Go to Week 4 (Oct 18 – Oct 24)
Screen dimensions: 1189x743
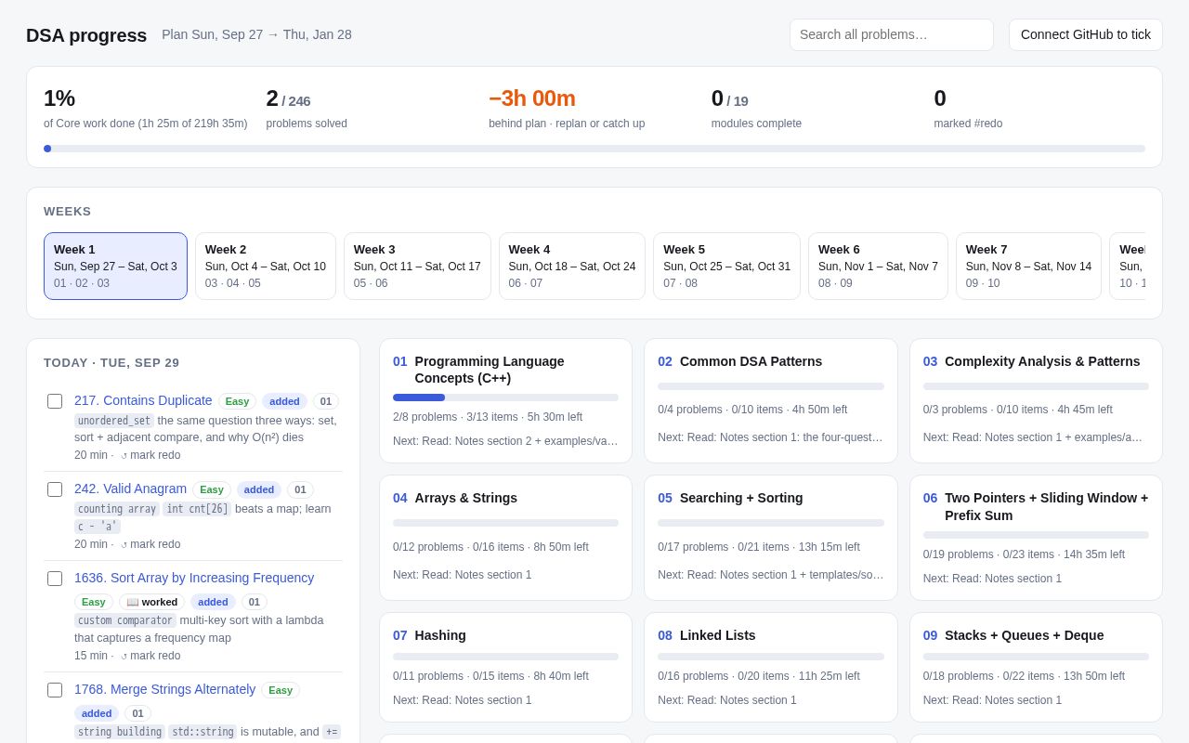pyautogui.click(x=572, y=266)
